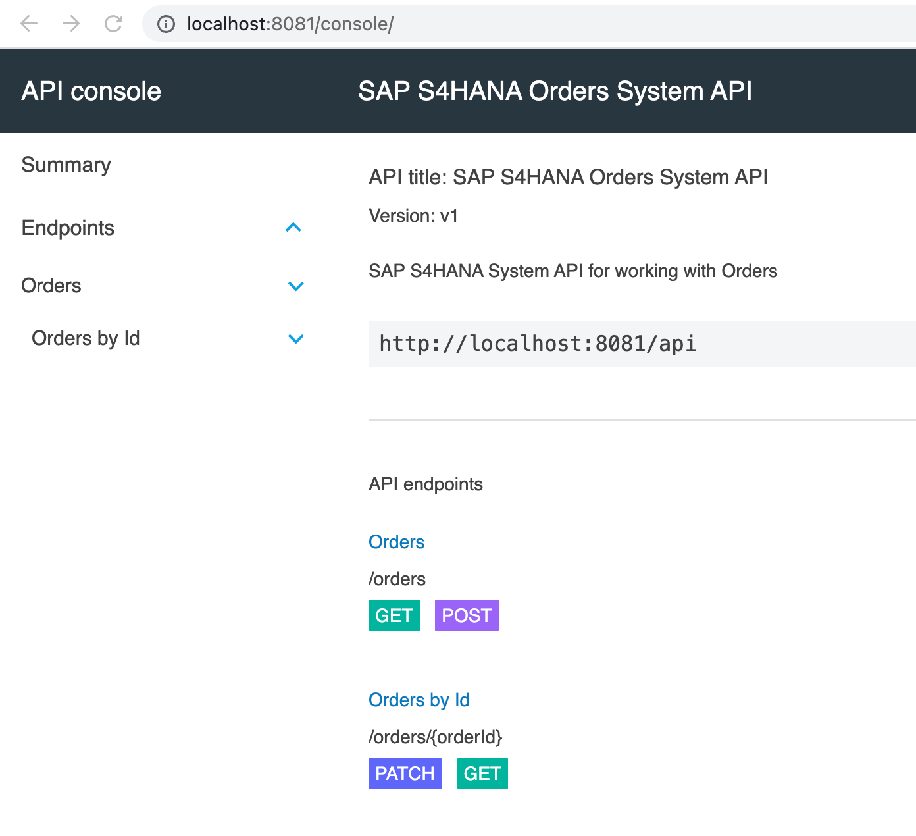Viewport: 916px width, 836px height.
Task: Select Orders in the sidebar
Action: pos(51,286)
